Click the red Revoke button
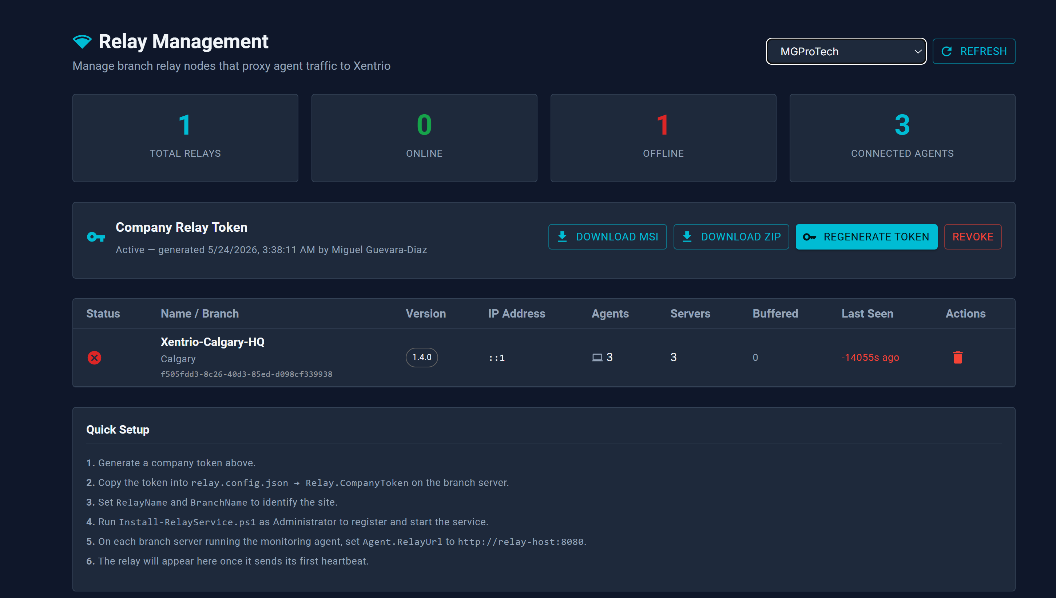 pos(972,237)
